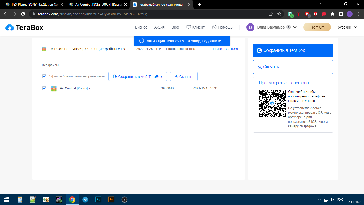Screen dimensions: 364x205
Task: Click the Premium button
Action: tap(317, 27)
